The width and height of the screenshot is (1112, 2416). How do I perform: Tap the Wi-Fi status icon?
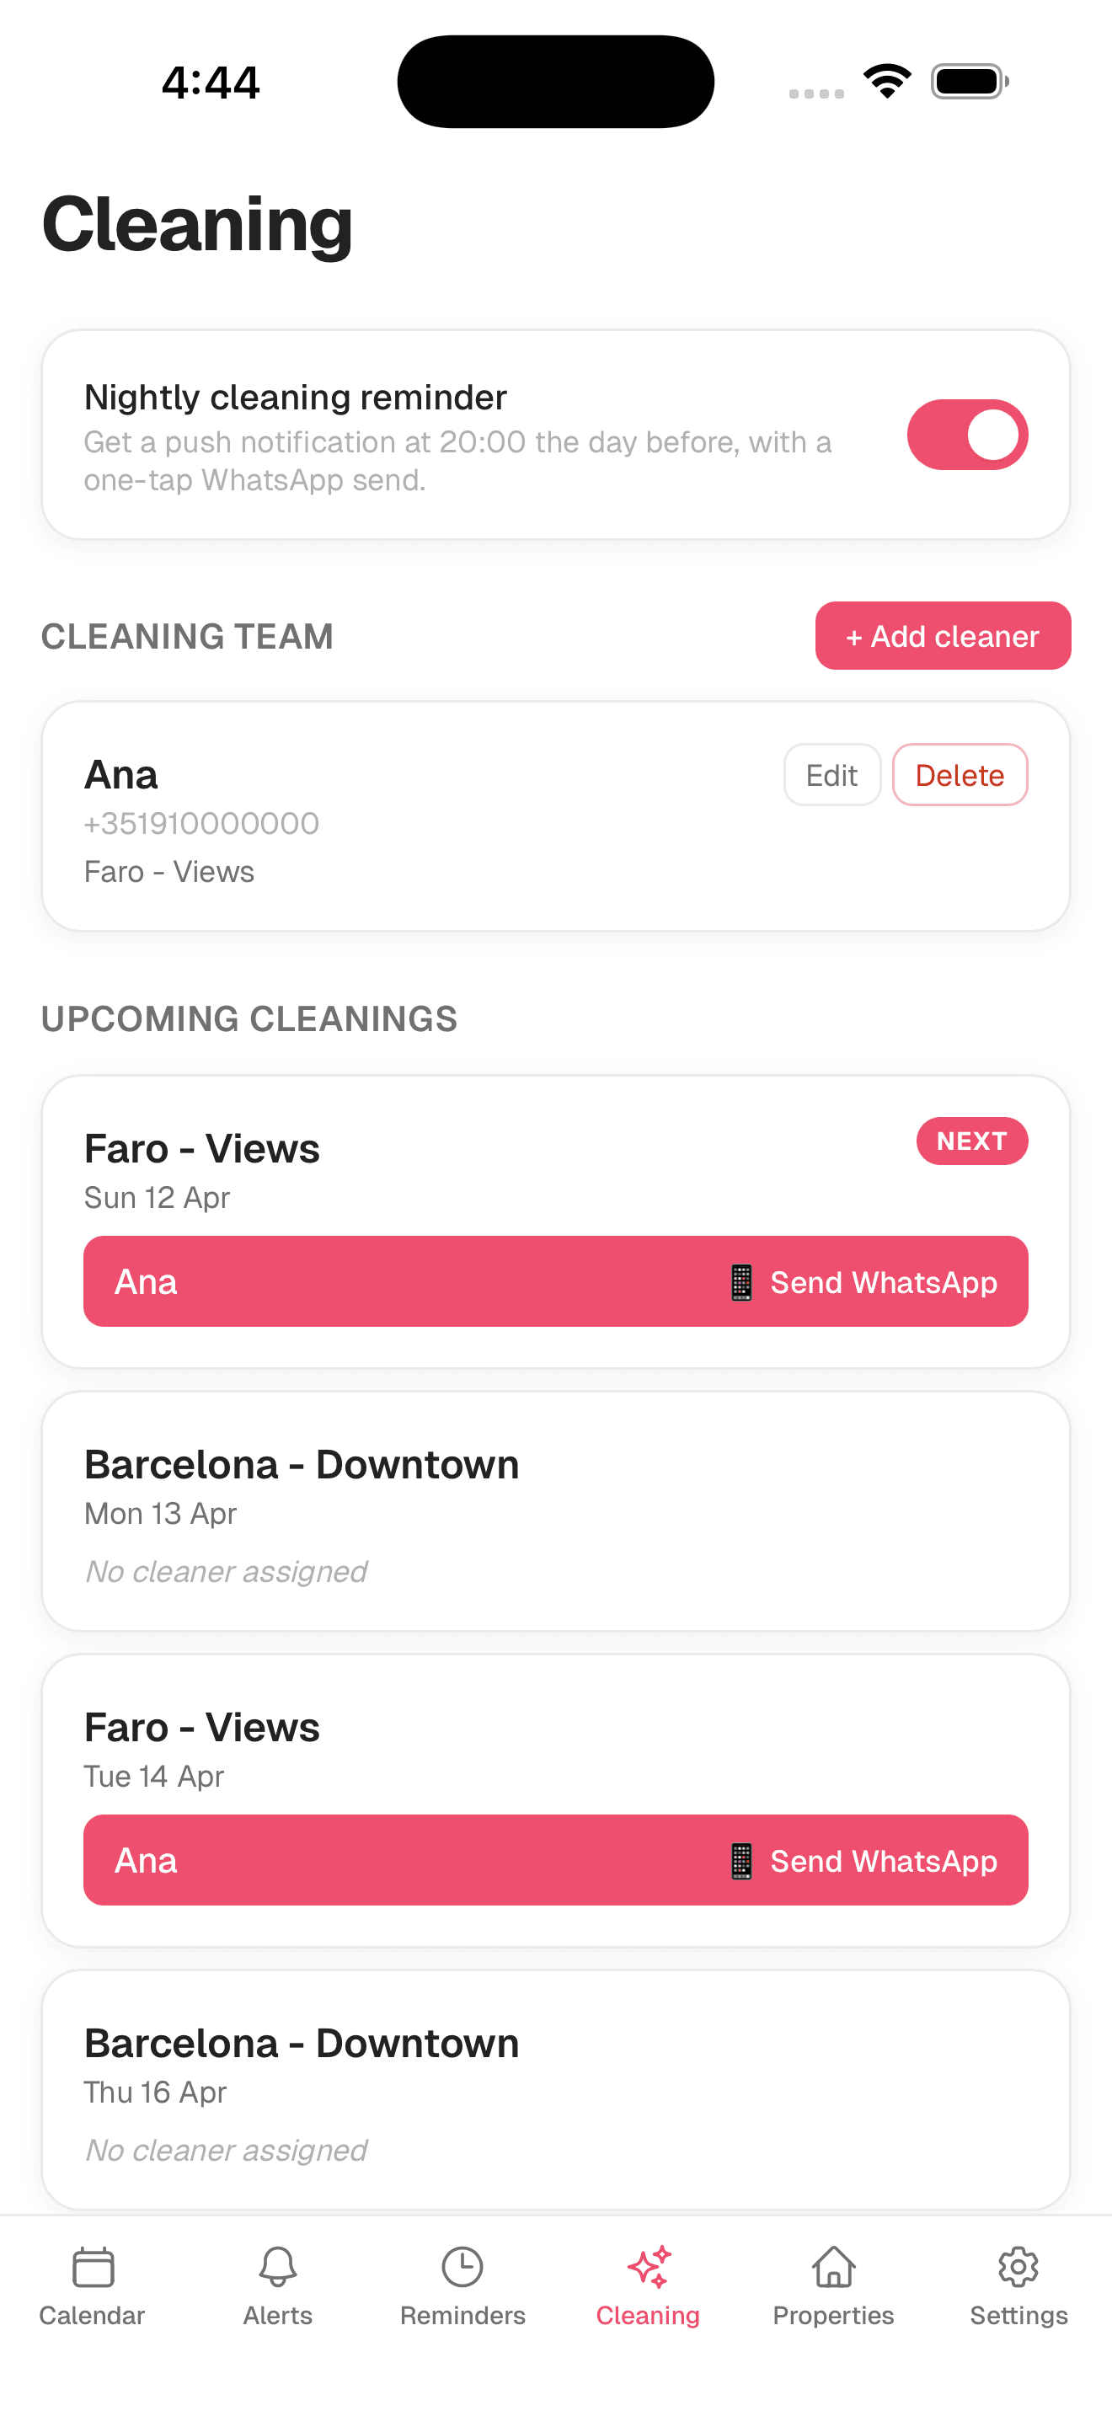887,81
